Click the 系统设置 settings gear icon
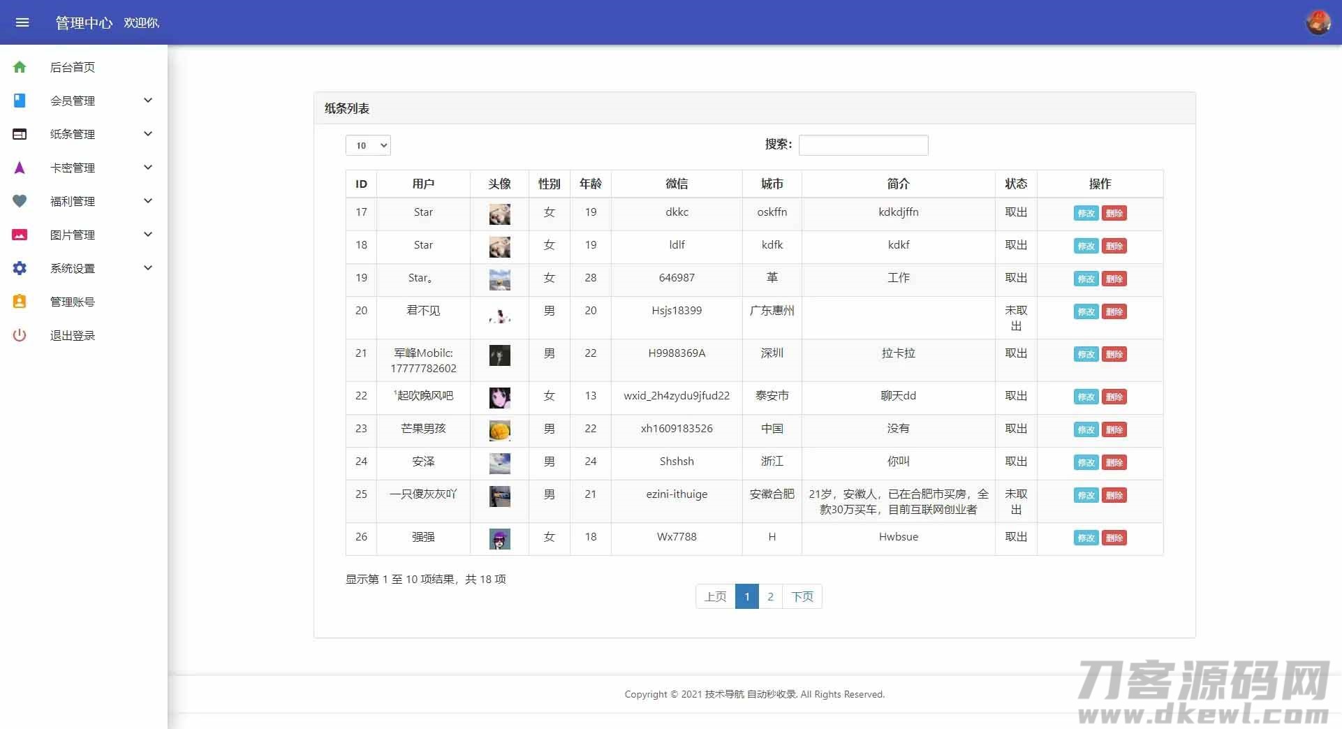Screen dimensions: 1342x729 point(19,267)
